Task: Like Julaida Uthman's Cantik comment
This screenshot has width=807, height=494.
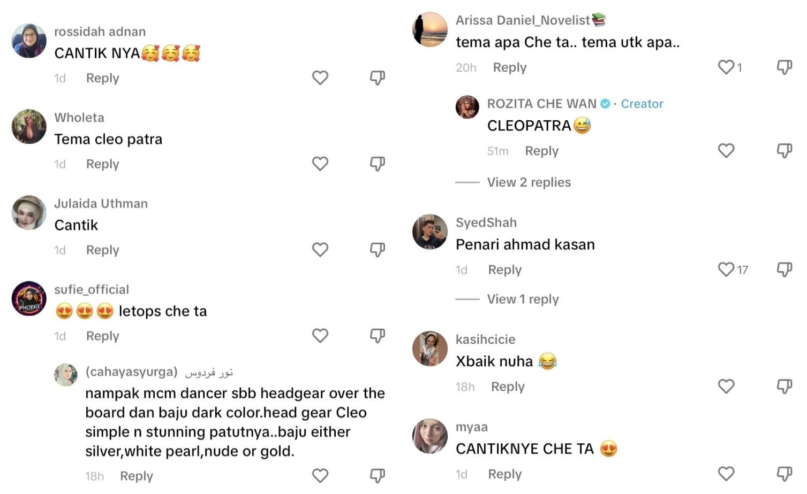Action: point(320,250)
